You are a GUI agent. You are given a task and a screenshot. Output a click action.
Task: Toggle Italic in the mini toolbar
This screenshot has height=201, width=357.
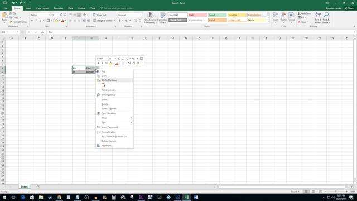pyautogui.click(x=102, y=63)
